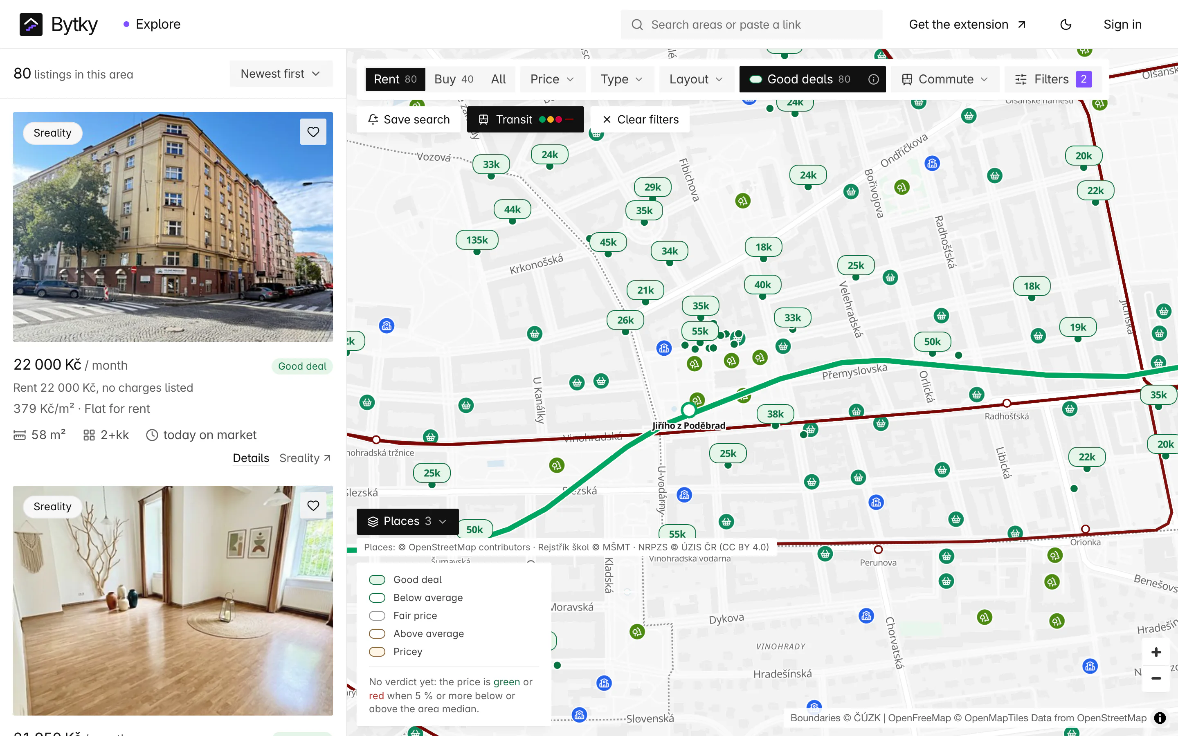The height and width of the screenshot is (736, 1178).
Task: Open the yellow building listing photo
Action: (173, 227)
